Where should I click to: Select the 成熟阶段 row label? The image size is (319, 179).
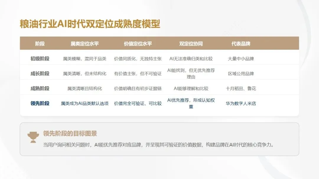pyautogui.click(x=40, y=88)
